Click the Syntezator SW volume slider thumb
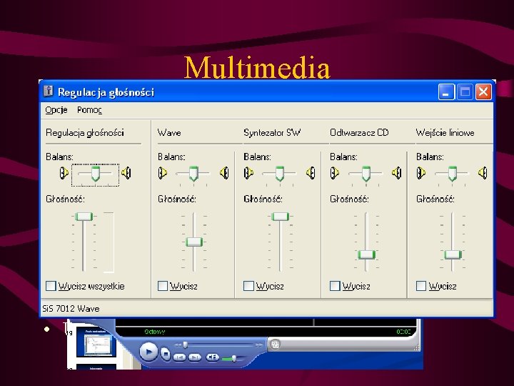This screenshot has width=514, height=386. 281,217
